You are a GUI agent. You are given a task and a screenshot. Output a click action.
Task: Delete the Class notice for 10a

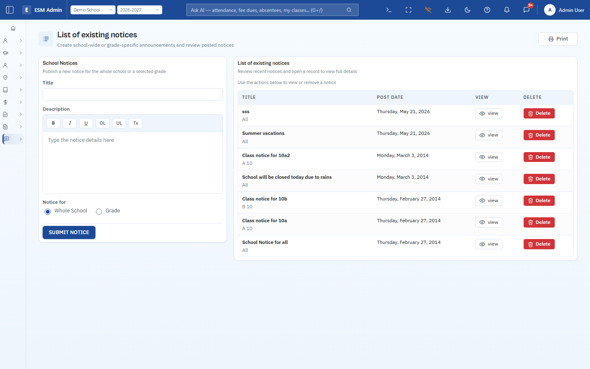[539, 222]
